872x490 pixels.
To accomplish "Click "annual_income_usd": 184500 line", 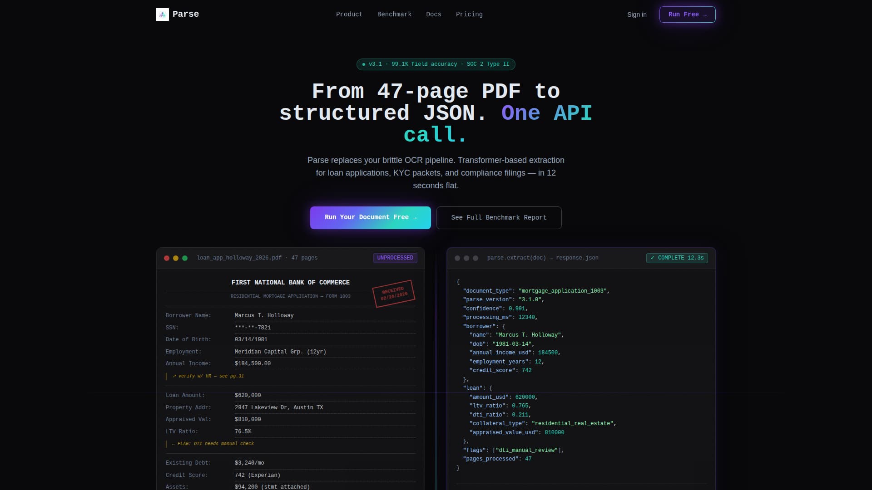I will tap(515, 353).
